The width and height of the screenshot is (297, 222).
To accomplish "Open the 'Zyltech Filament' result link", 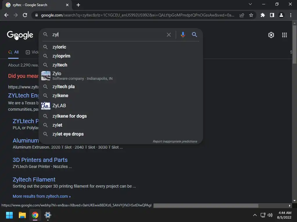I will pos(34,180).
